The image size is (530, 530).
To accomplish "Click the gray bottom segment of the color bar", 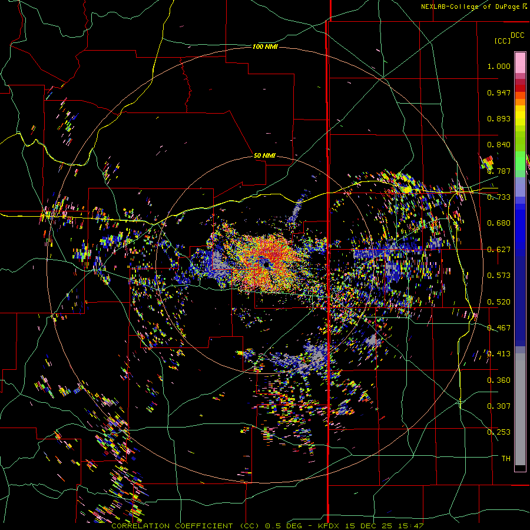I will (x=520, y=409).
